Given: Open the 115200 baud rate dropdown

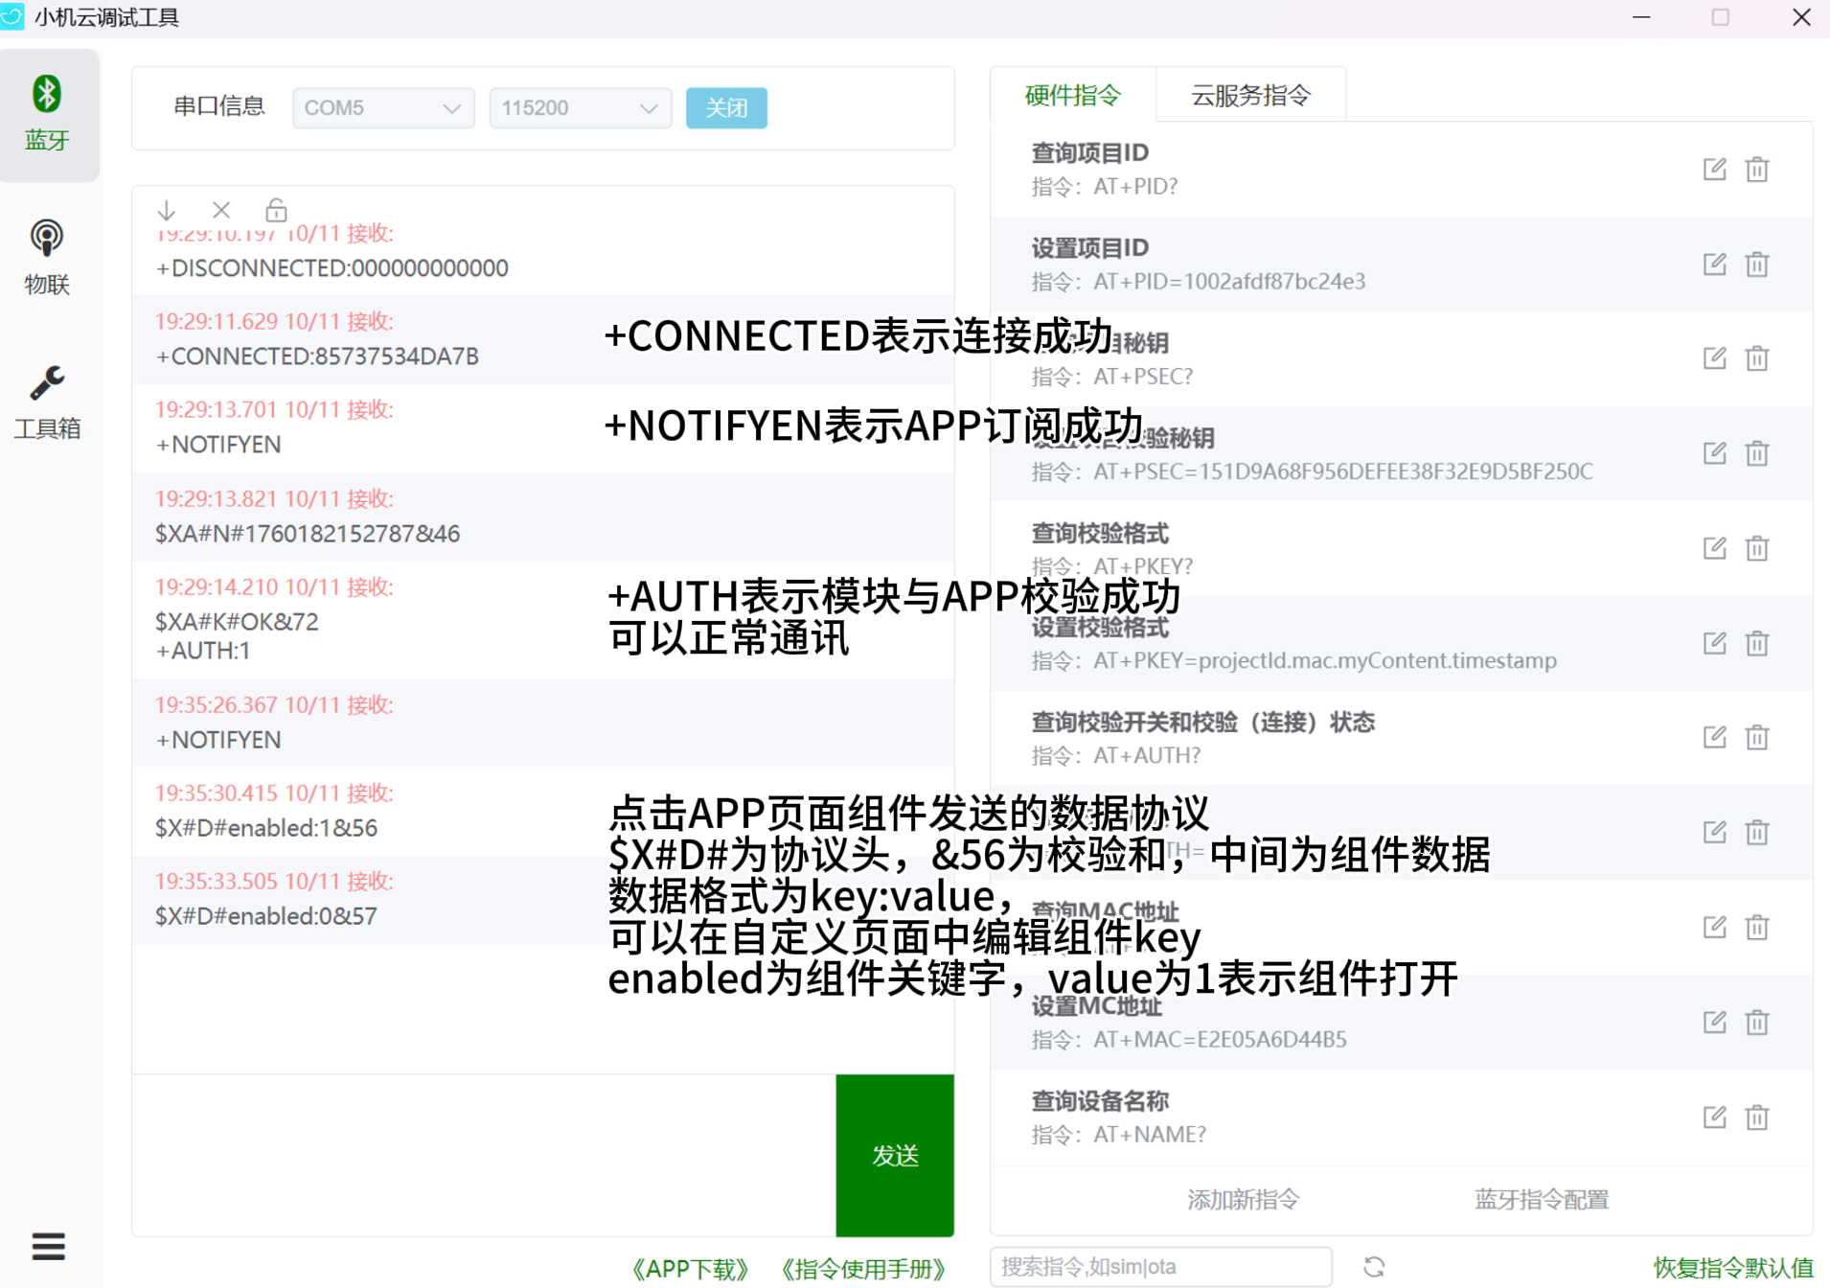Looking at the screenshot, I should [580, 108].
